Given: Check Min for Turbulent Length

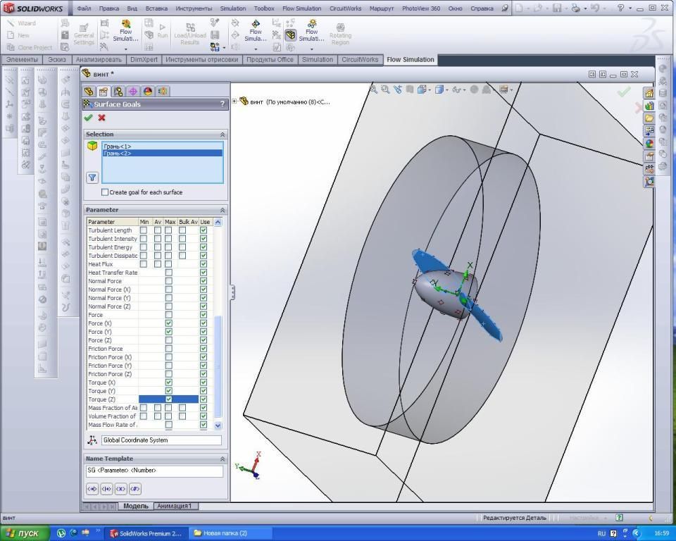Looking at the screenshot, I should [143, 230].
